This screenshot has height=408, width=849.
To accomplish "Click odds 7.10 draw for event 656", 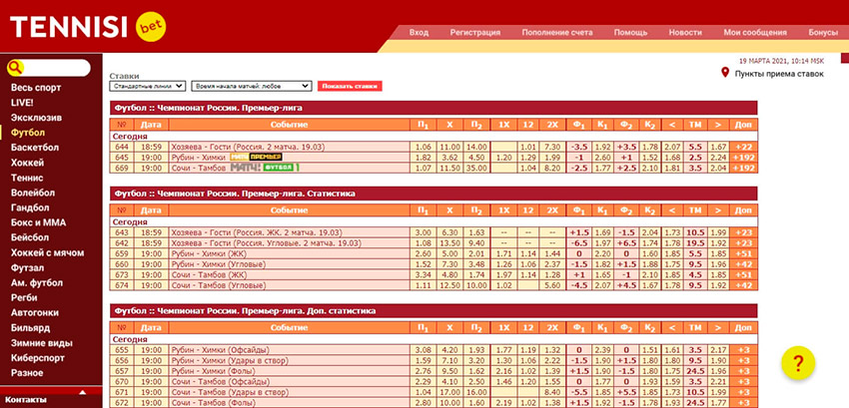I will [x=449, y=360].
